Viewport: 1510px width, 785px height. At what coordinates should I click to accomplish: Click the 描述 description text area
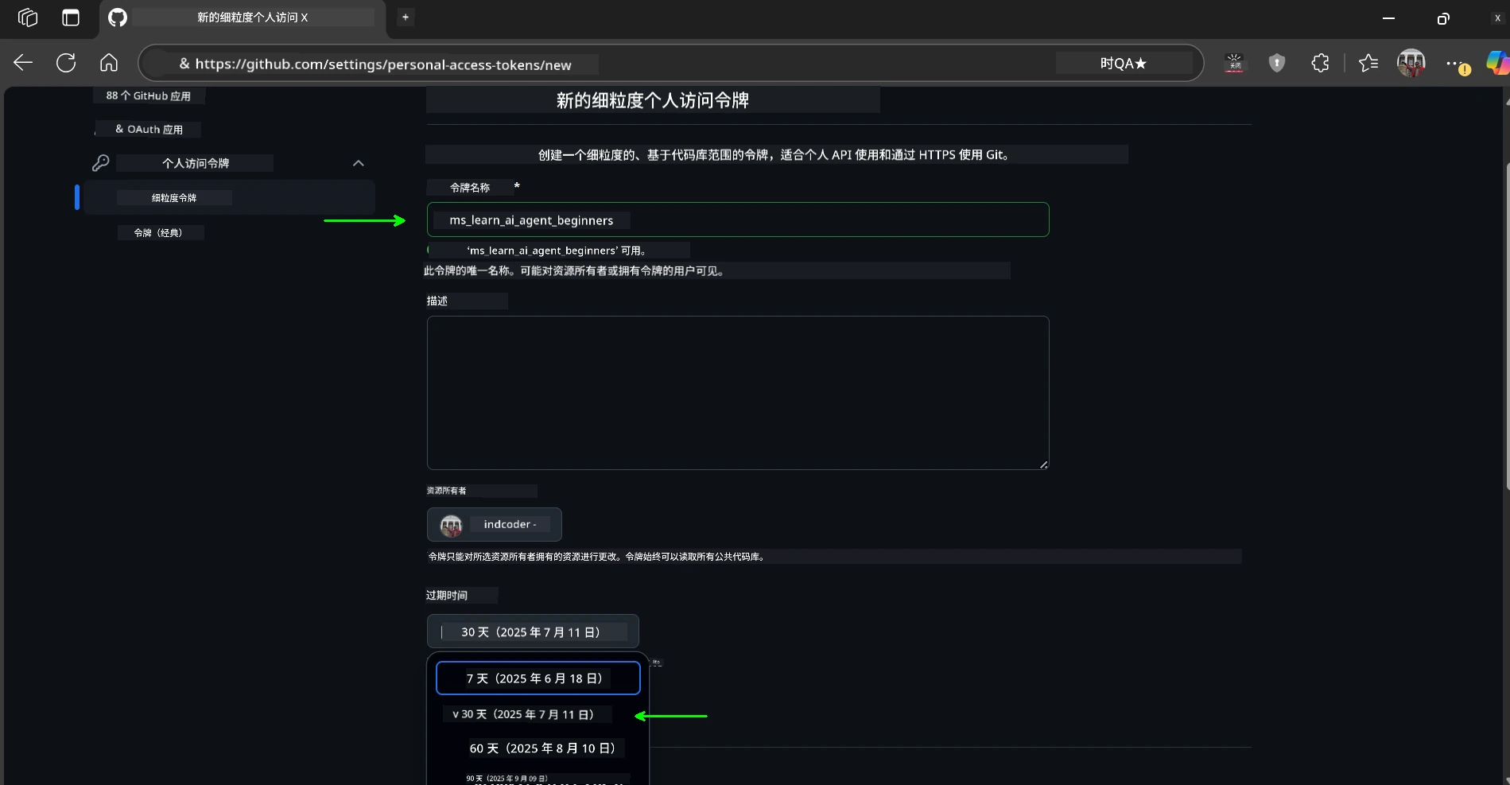pos(737,392)
